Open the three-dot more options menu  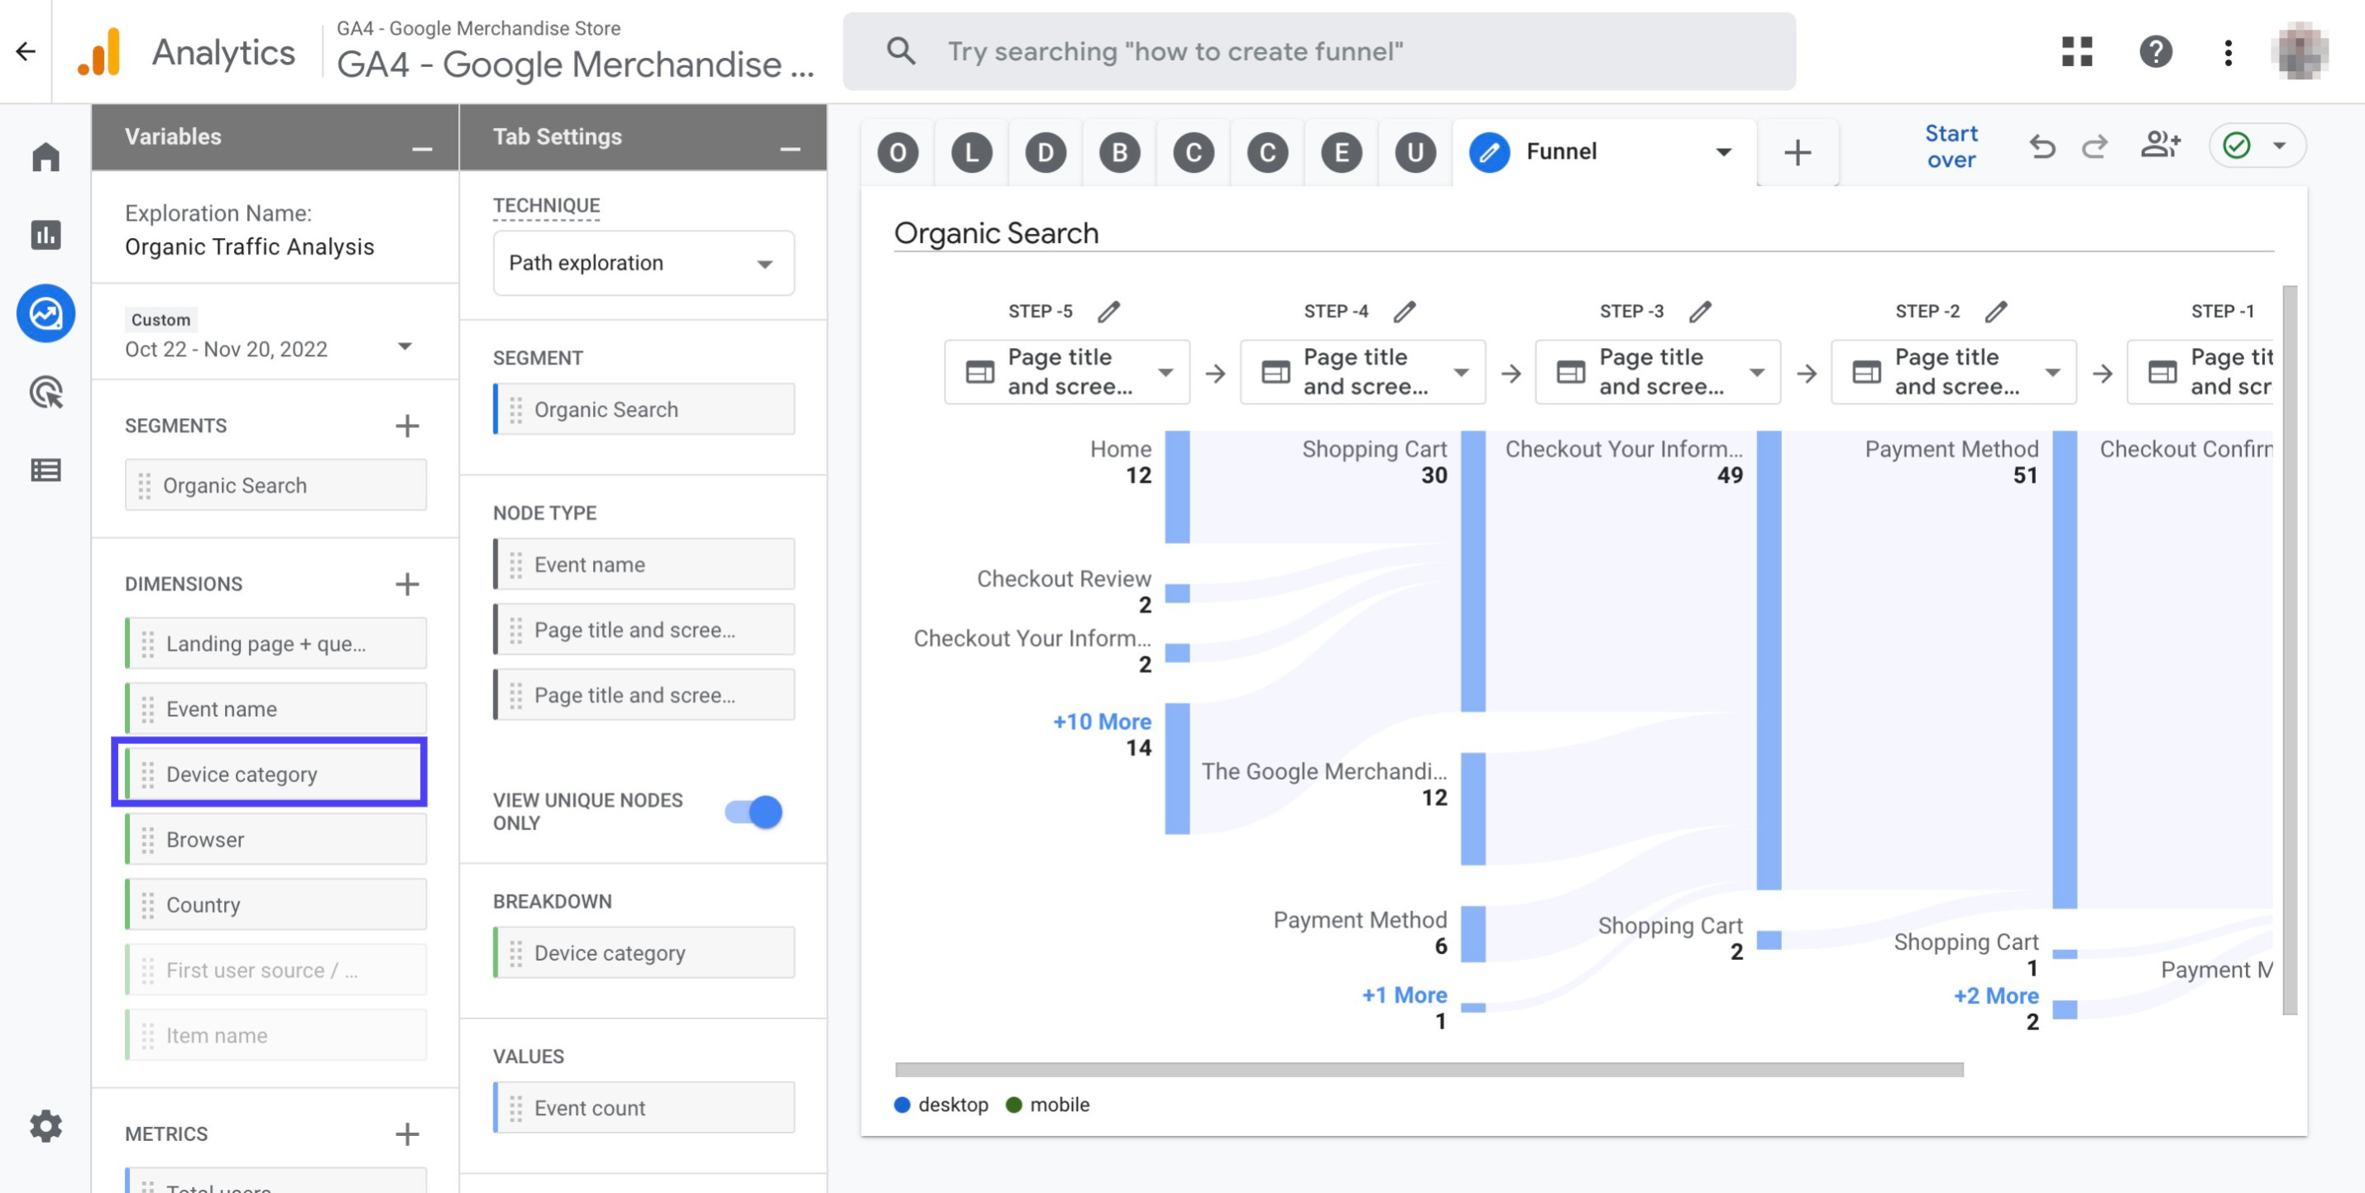pos(2229,52)
